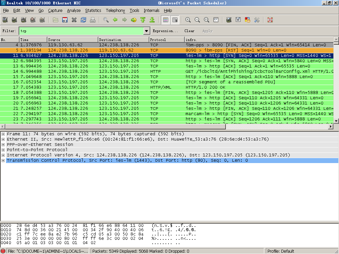The image size is (339, 254).
Task: Click the Profile: Default status entry
Action: (x=281, y=251)
